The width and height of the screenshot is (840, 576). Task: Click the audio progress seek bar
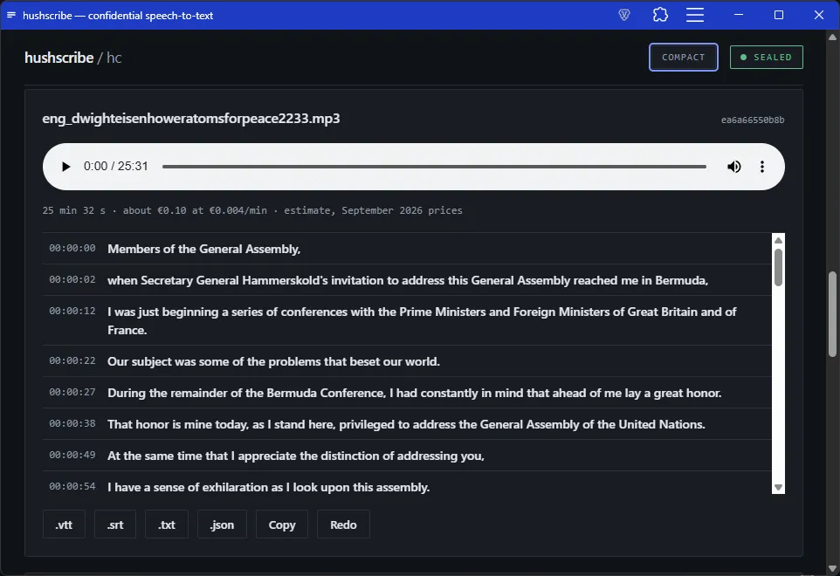pyautogui.click(x=434, y=167)
